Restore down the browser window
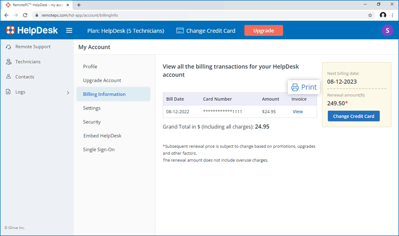399x236 pixels. click(379, 4)
